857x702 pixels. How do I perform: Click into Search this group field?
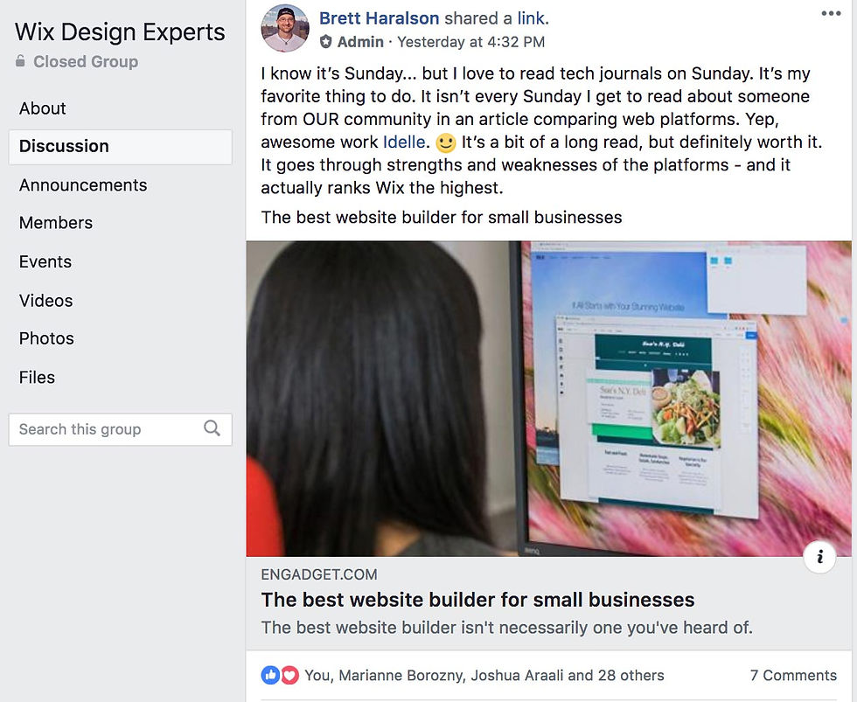click(x=121, y=429)
